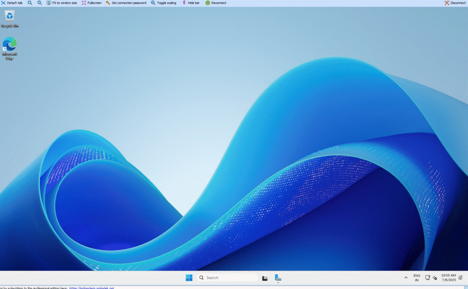Open the ENG IN language switcher
This screenshot has width=468, height=289.
coord(417,278)
